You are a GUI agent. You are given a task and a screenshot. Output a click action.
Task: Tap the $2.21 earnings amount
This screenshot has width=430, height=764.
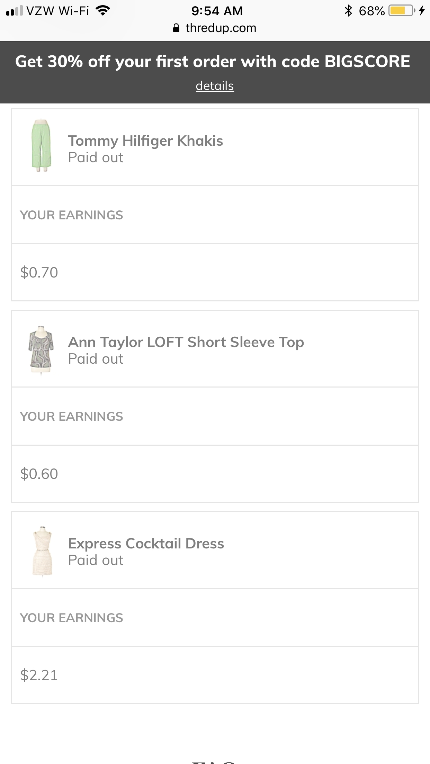coord(39,675)
